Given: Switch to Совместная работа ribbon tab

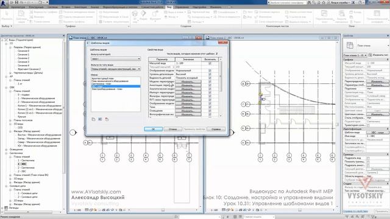Looking at the screenshot, I should click(152, 7).
